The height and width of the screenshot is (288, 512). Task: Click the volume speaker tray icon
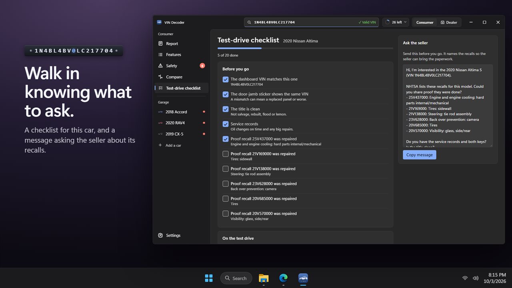coord(476,278)
